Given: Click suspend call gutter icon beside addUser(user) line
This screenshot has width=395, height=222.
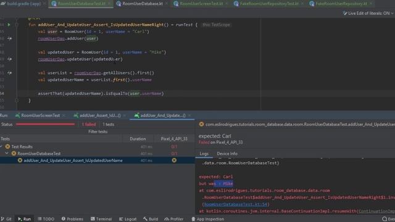Looking at the screenshot, I should coord(9,38).
